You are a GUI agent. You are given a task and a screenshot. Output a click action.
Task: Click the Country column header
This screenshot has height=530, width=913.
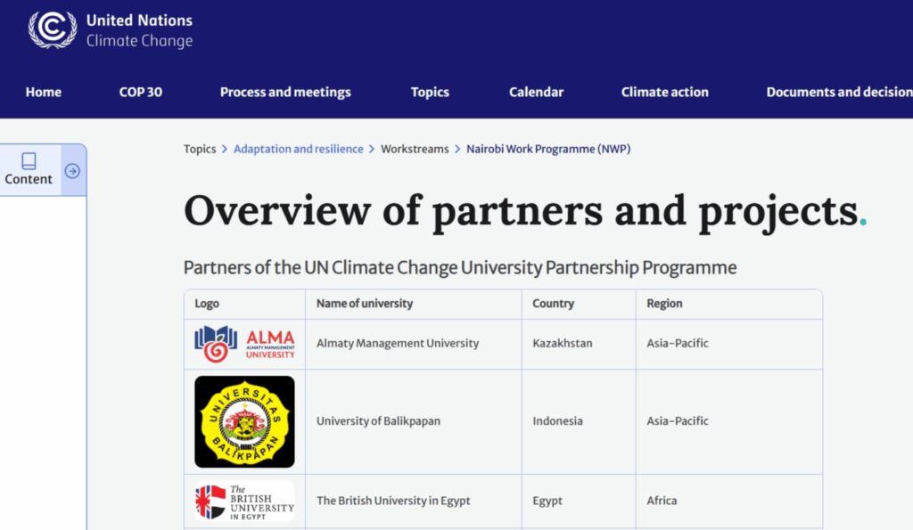[553, 304]
